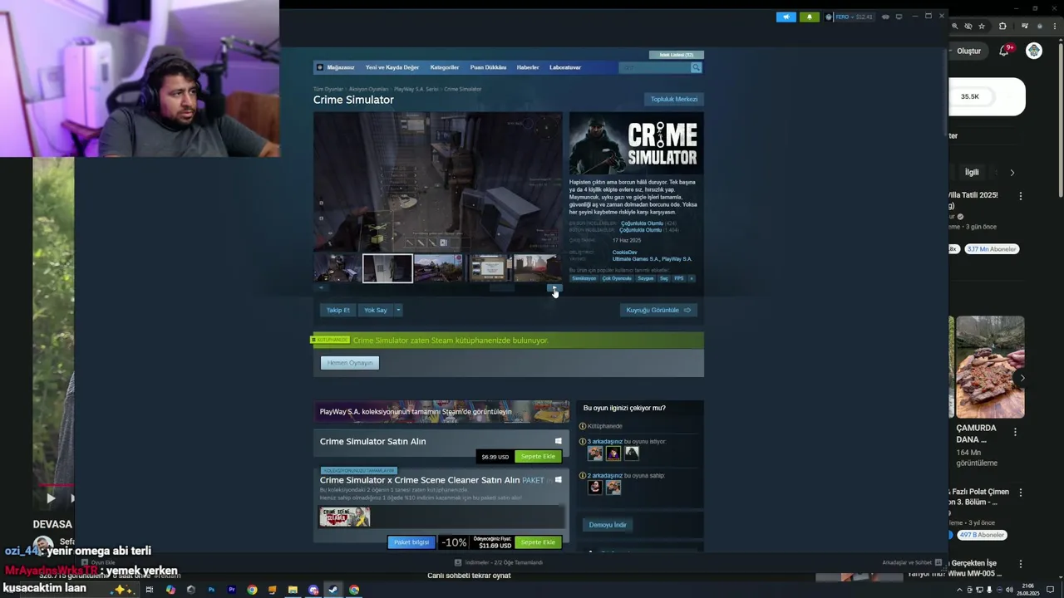Select İlgili chip in YouTube
Image resolution: width=1064 pixels, height=598 pixels.
coord(972,172)
